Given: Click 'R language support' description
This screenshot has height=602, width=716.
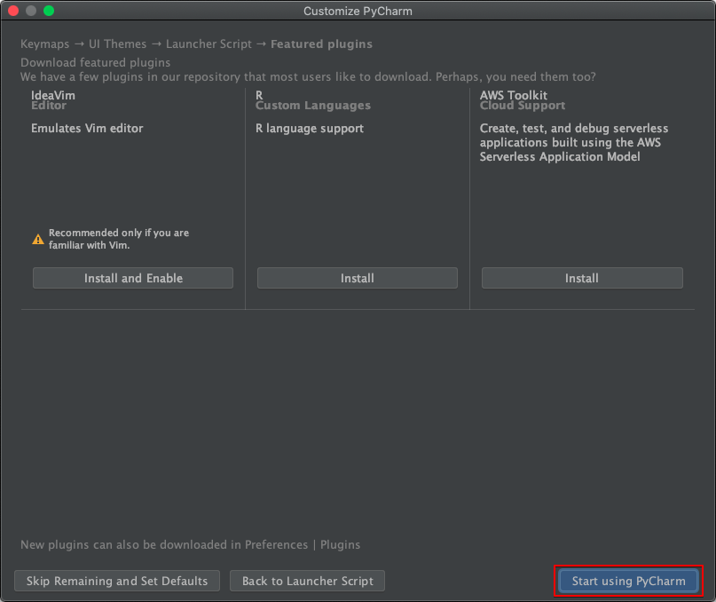Looking at the screenshot, I should click(310, 129).
